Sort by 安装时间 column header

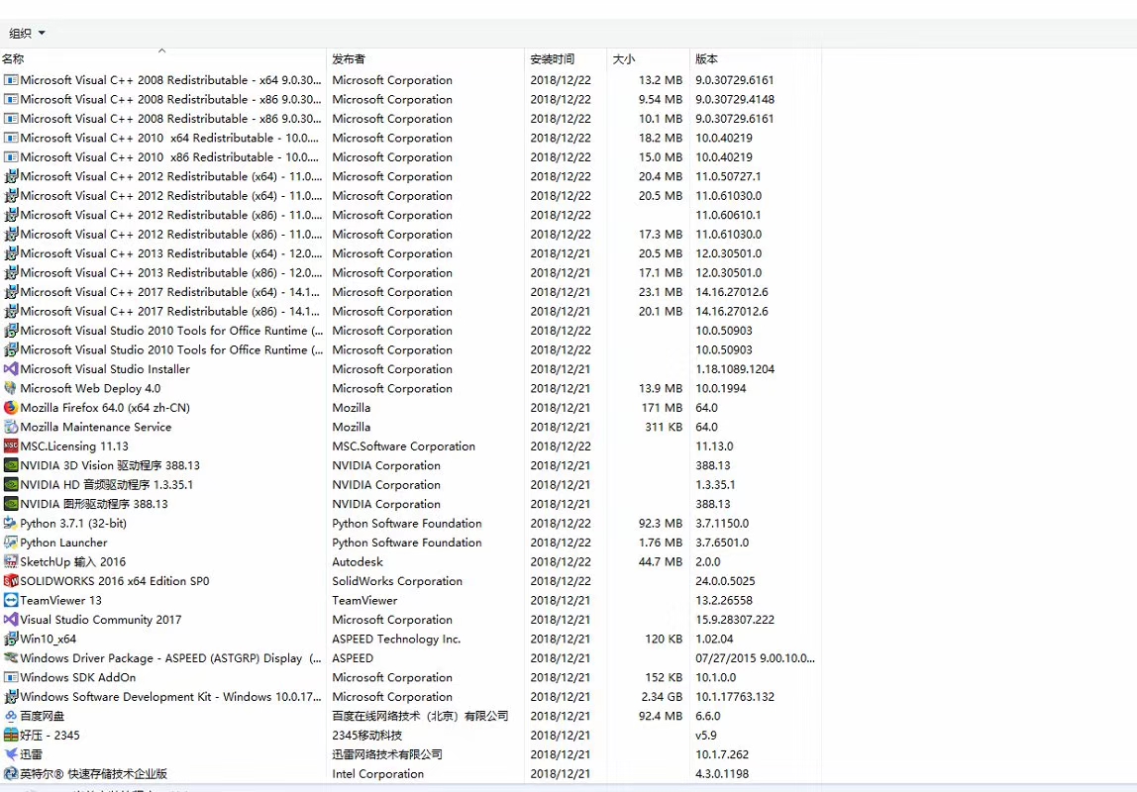coord(552,59)
